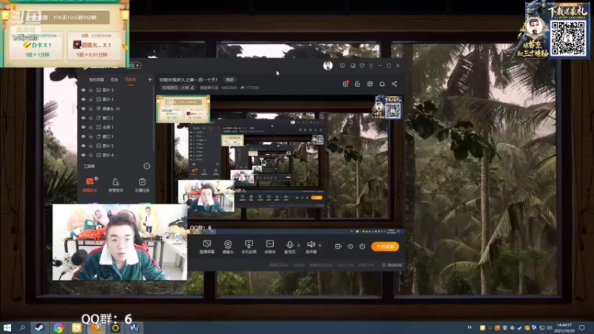Screen dimensions: 594x334
Task: Click the orange 关闭直播 button
Action: [385, 246]
